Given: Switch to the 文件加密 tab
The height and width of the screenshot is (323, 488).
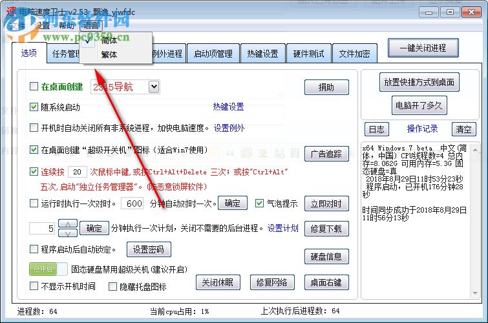Looking at the screenshot, I should pos(354,54).
